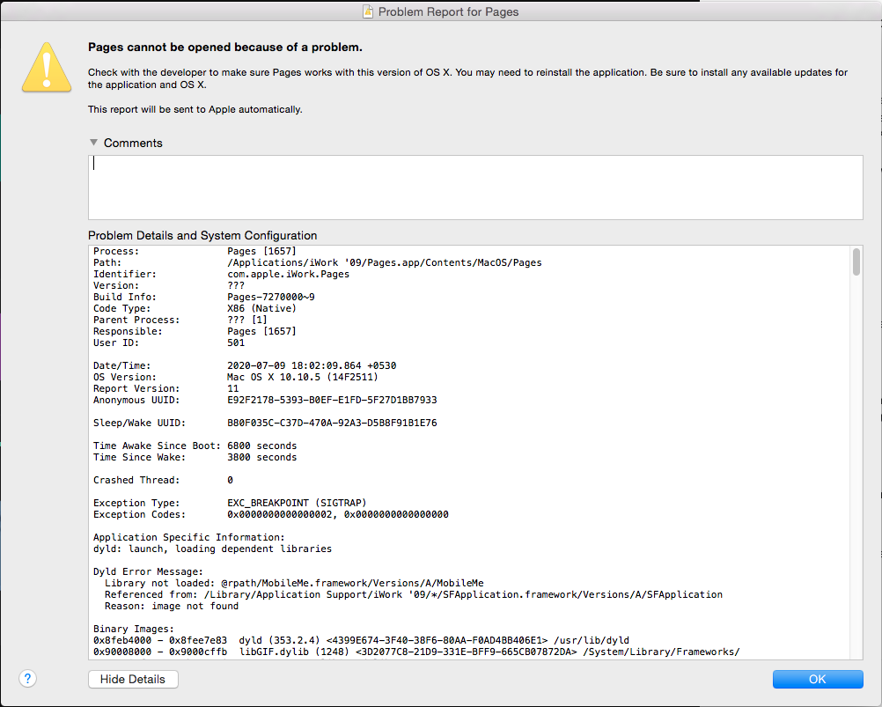The width and height of the screenshot is (882, 707).
Task: Click the libGIF.dylib binary image line
Action: pyautogui.click(x=416, y=652)
